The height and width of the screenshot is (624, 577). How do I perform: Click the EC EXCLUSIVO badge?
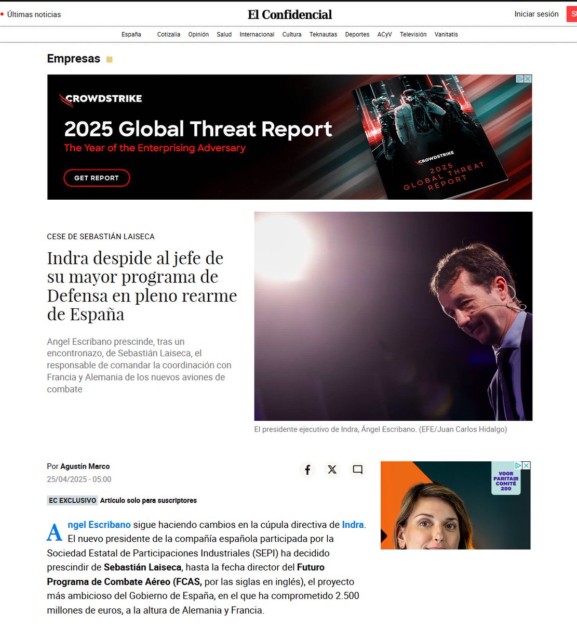tap(73, 500)
